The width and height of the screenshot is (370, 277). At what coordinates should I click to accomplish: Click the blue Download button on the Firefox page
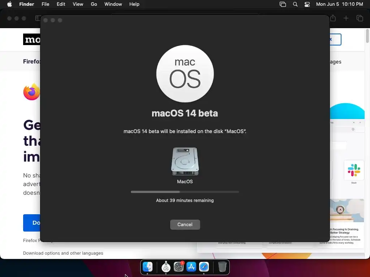pos(32,223)
